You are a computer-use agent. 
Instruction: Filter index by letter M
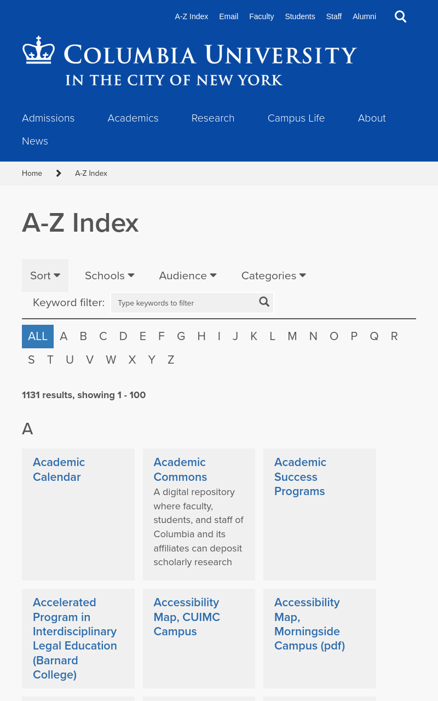click(292, 336)
